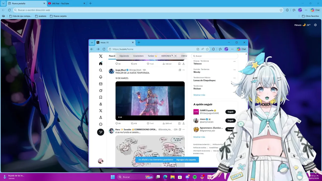Open options for Lomas de Chapultepec trend
Screen dimensions: 322x181
point(234,78)
